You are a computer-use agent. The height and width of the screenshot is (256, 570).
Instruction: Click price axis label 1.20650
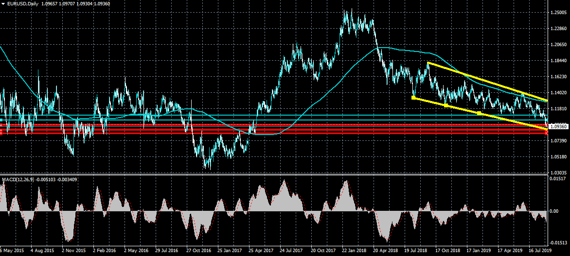pos(558,44)
